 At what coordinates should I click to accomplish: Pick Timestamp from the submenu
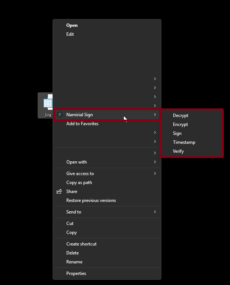pos(184,142)
